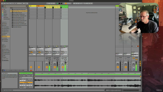Toggle the track 5 activator button
Viewport: 163px width, 92px height.
(63, 67)
